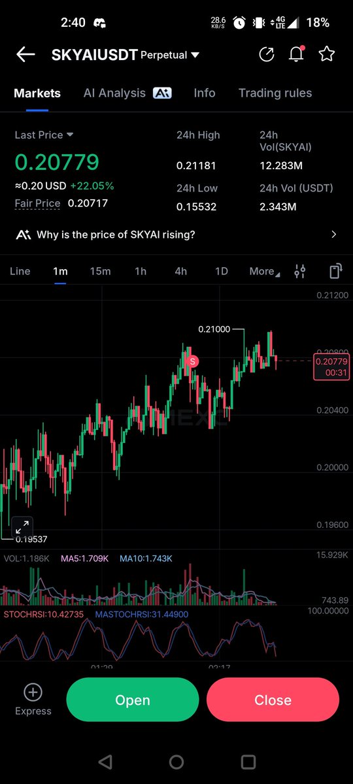353x784 pixels.
Task: Open Trading rules tab
Action: (275, 93)
